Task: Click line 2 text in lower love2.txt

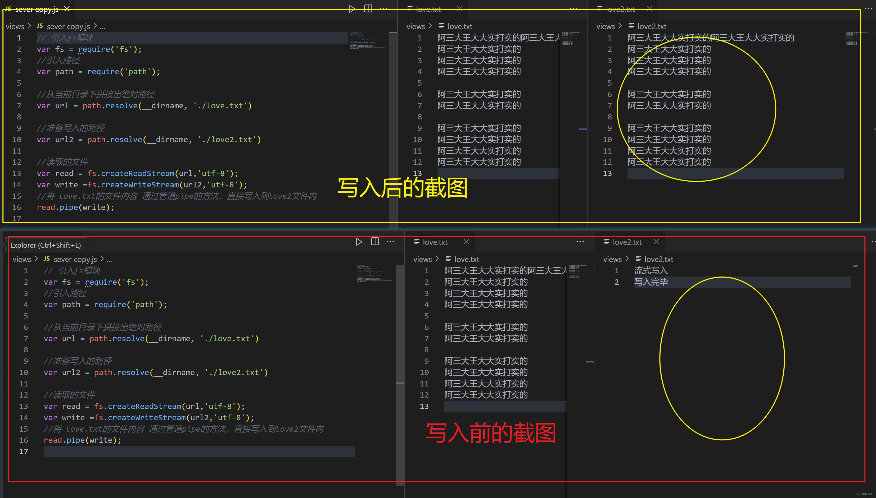Action: 651,282
